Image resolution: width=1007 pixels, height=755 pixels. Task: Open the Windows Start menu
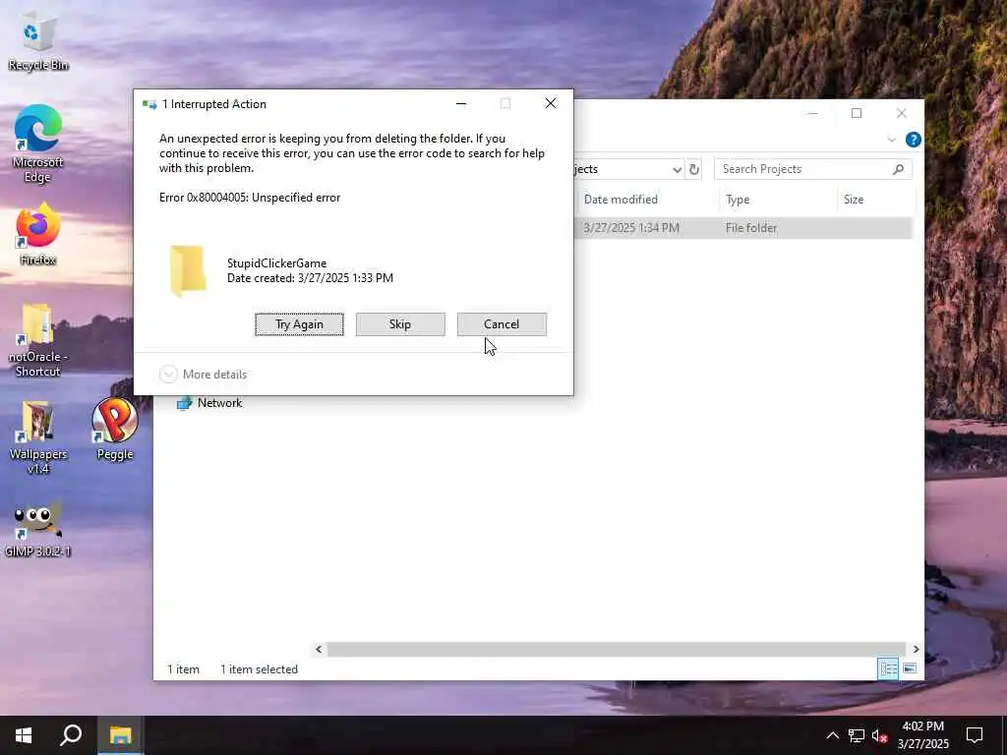click(x=24, y=735)
